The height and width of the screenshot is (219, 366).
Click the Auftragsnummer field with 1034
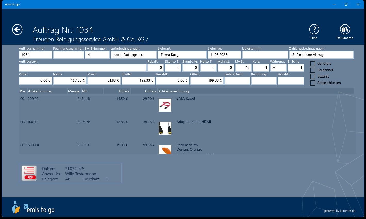click(x=36, y=55)
